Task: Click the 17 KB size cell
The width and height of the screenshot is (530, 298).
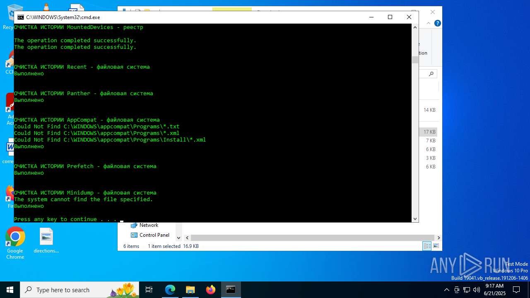Action: point(429,132)
